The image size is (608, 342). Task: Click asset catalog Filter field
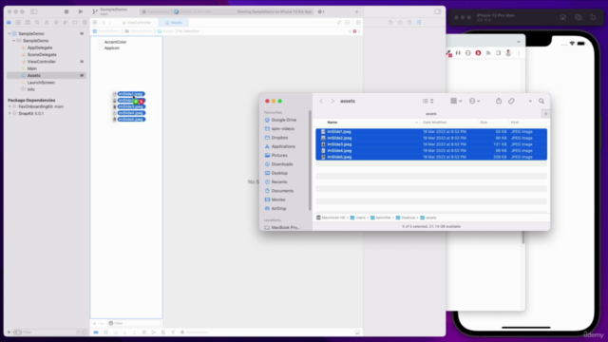click(134, 323)
